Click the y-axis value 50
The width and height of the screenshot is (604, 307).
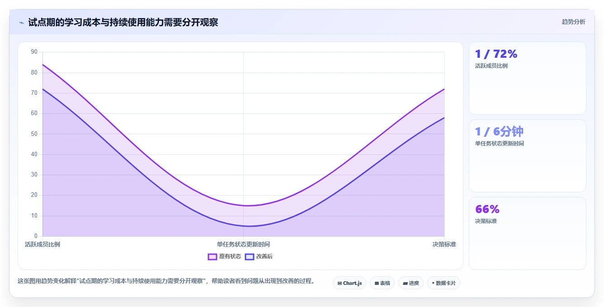click(34, 134)
